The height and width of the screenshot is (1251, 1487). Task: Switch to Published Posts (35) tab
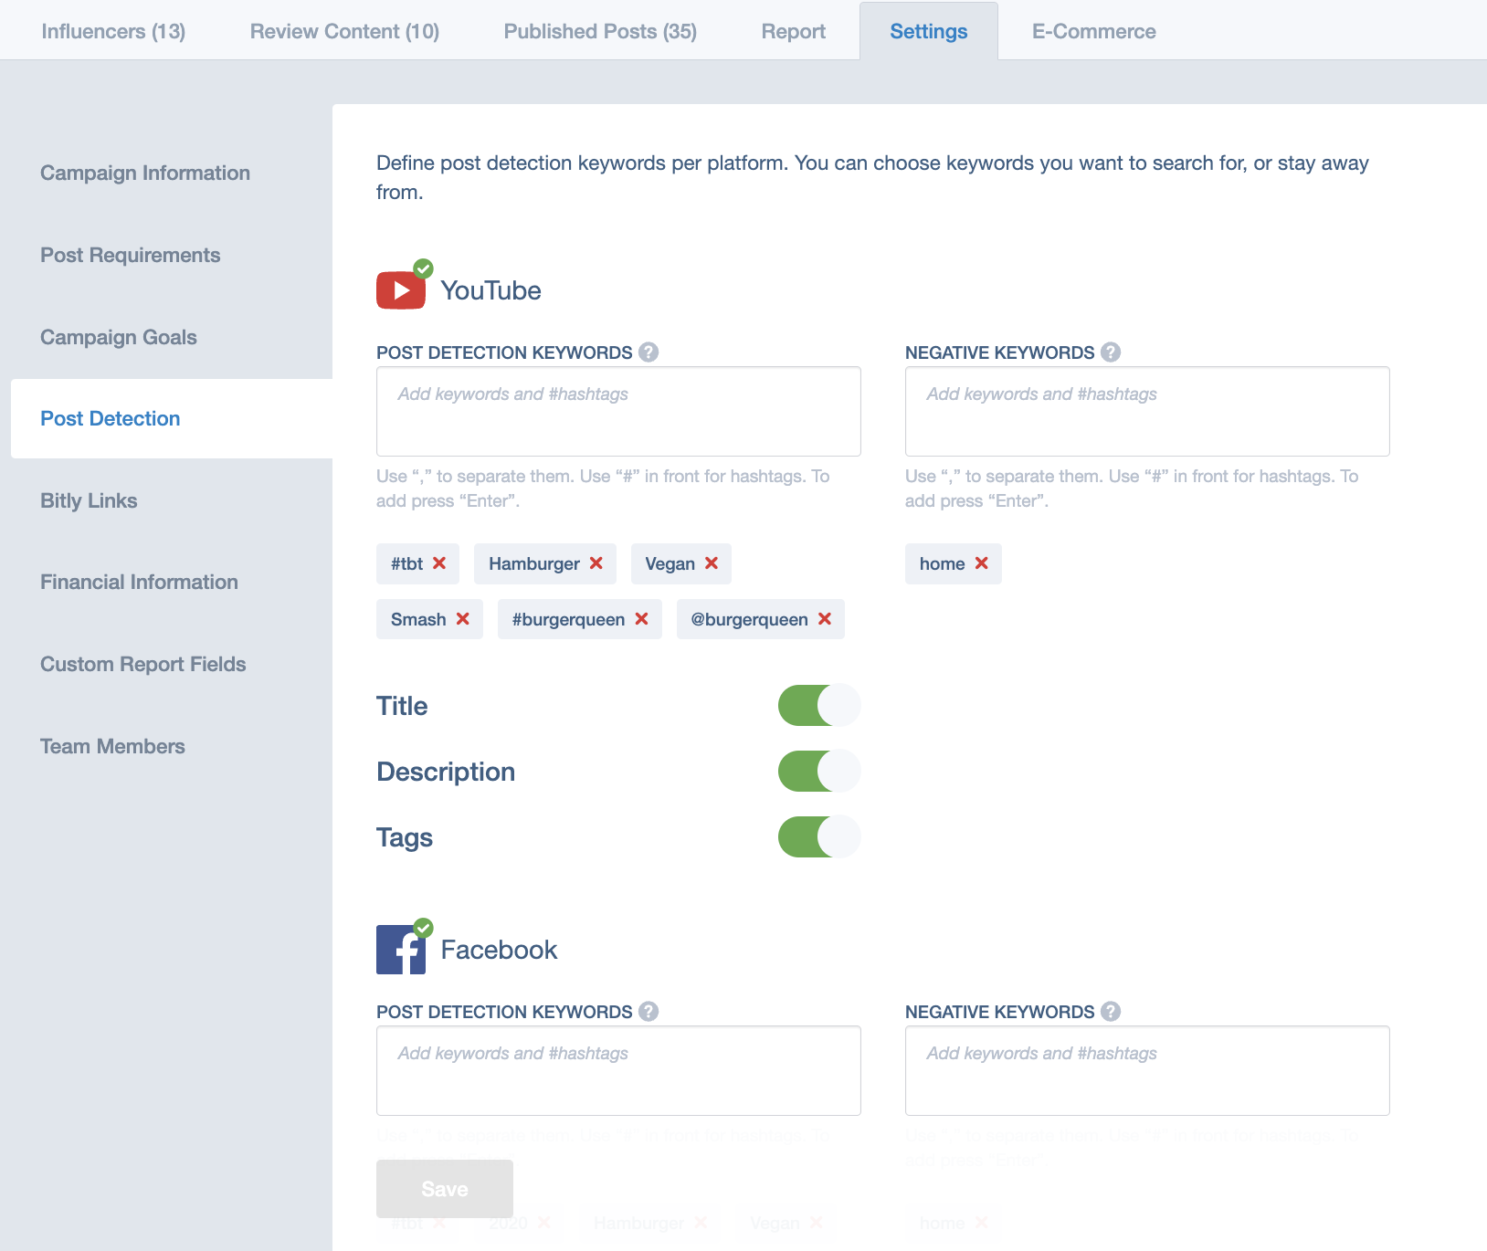click(600, 31)
